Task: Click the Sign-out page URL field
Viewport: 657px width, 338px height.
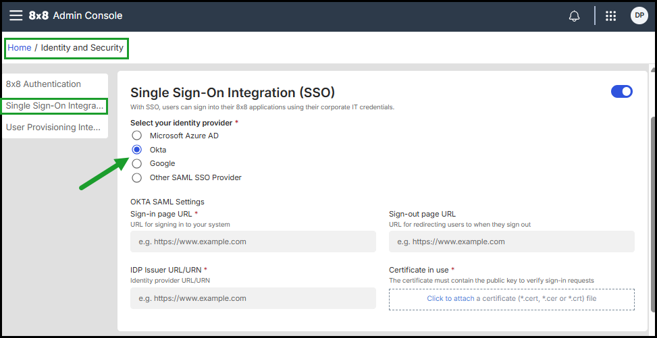Action: point(511,242)
